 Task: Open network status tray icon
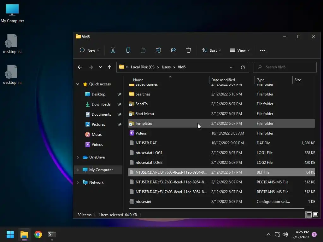(277, 234)
